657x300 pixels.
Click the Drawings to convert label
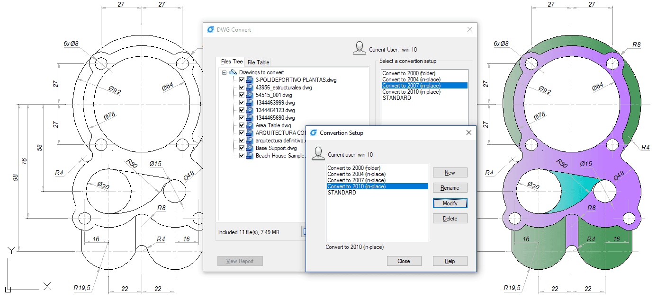point(261,72)
